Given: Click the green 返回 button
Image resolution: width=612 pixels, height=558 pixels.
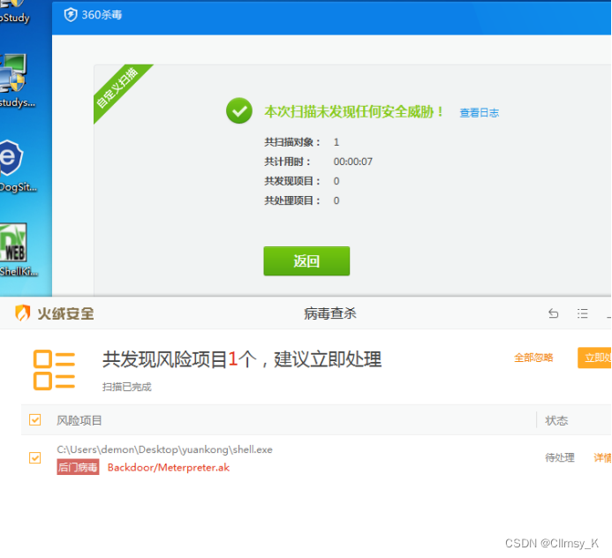Looking at the screenshot, I should click(x=306, y=261).
